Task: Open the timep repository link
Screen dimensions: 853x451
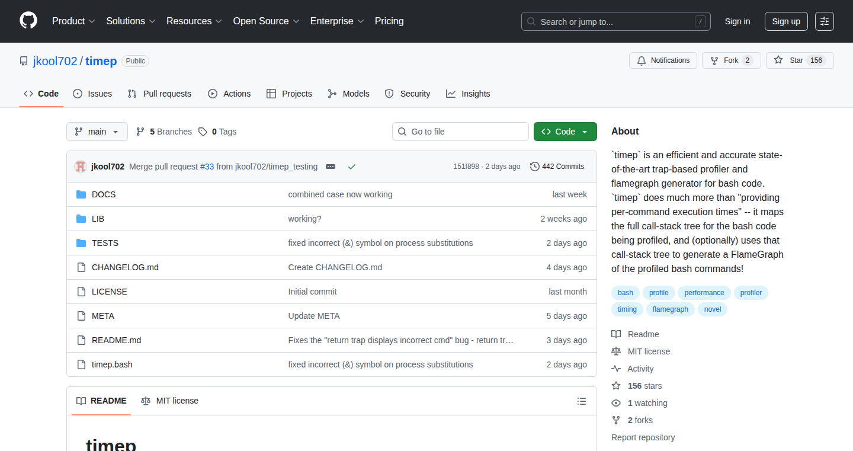Action: point(101,61)
